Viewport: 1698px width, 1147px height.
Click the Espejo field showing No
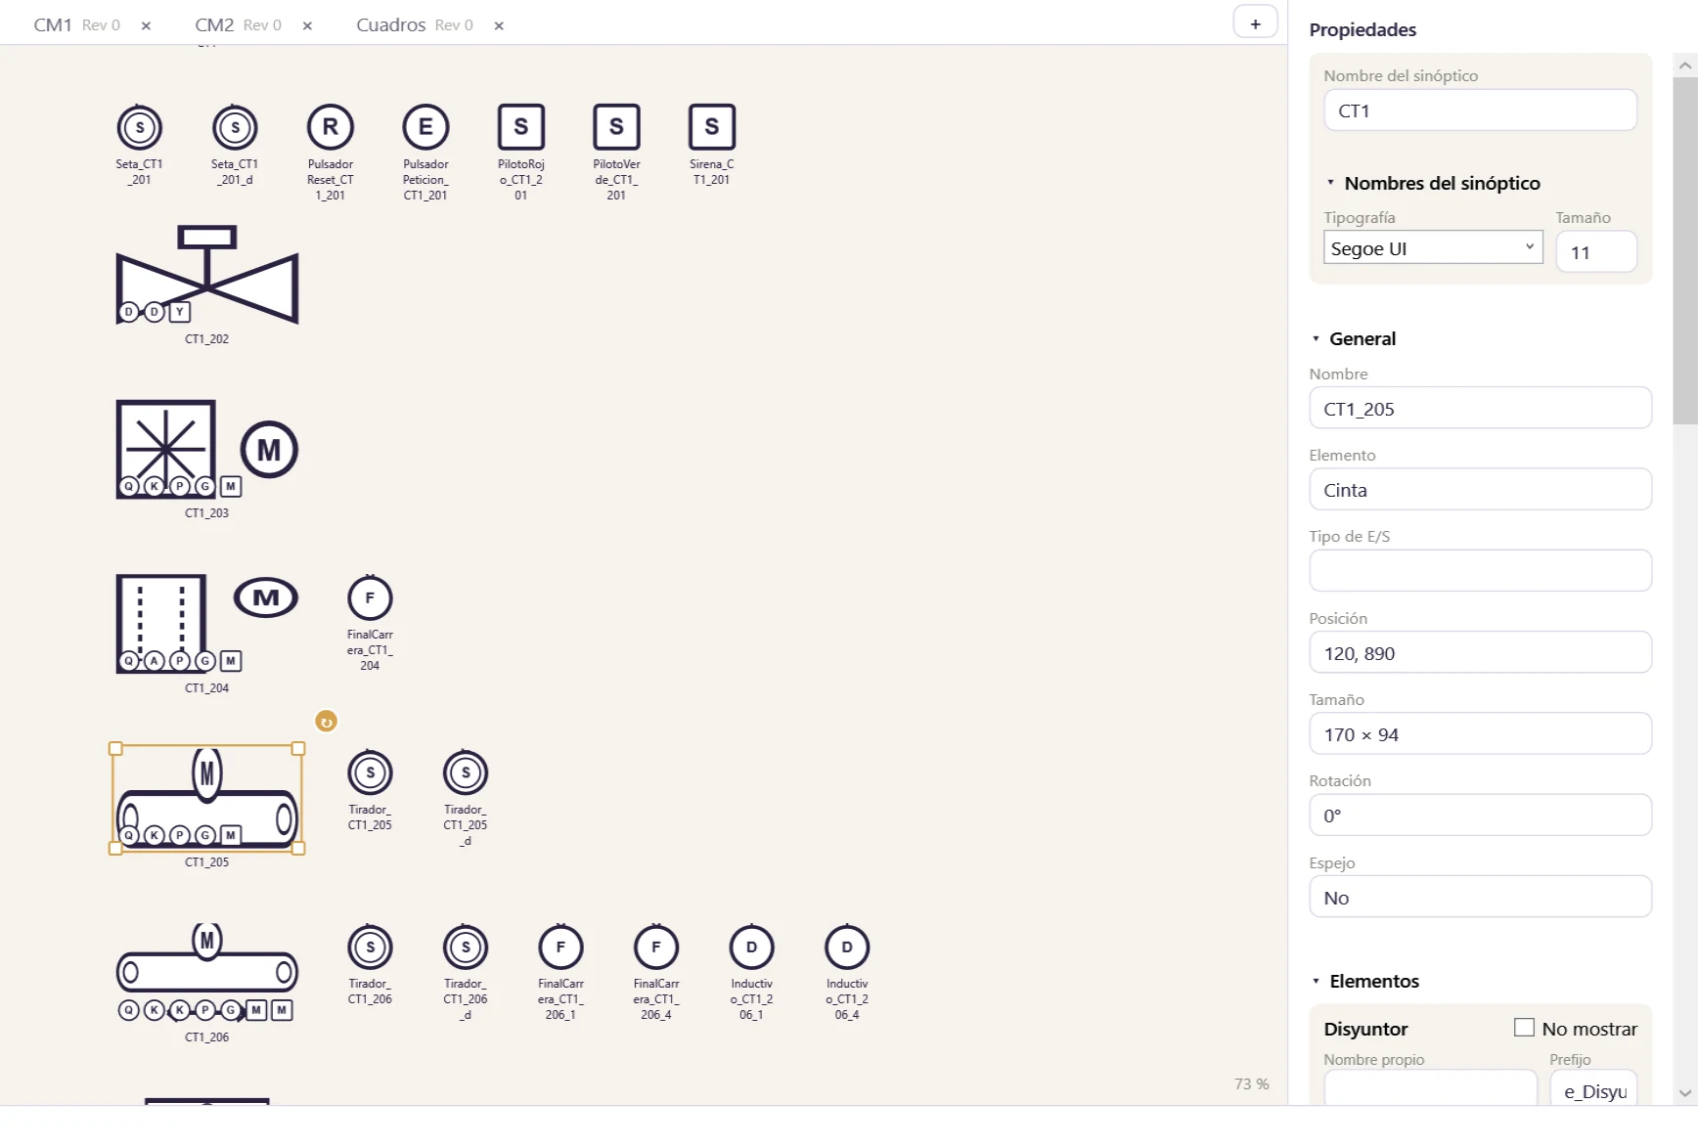[1480, 897]
